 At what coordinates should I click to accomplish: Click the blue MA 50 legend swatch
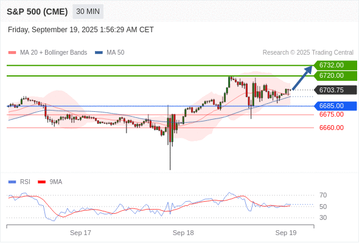(x=99, y=53)
